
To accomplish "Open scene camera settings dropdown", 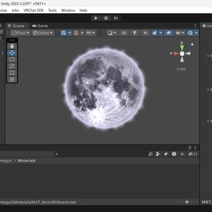I will point(180,33).
